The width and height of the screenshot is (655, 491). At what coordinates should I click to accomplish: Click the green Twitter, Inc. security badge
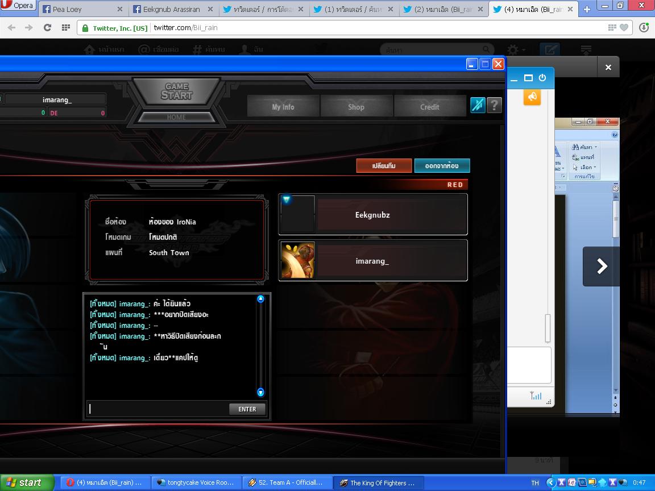(115, 28)
